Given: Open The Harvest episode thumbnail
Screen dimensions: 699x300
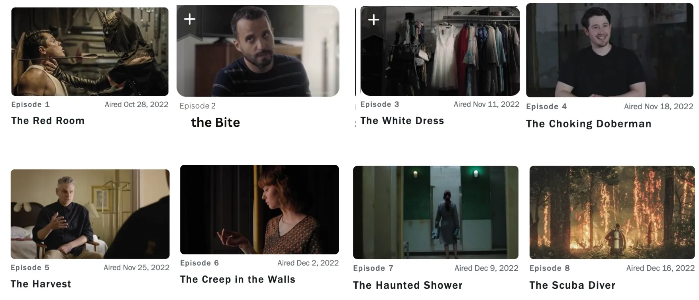Looking at the screenshot, I should click(90, 214).
